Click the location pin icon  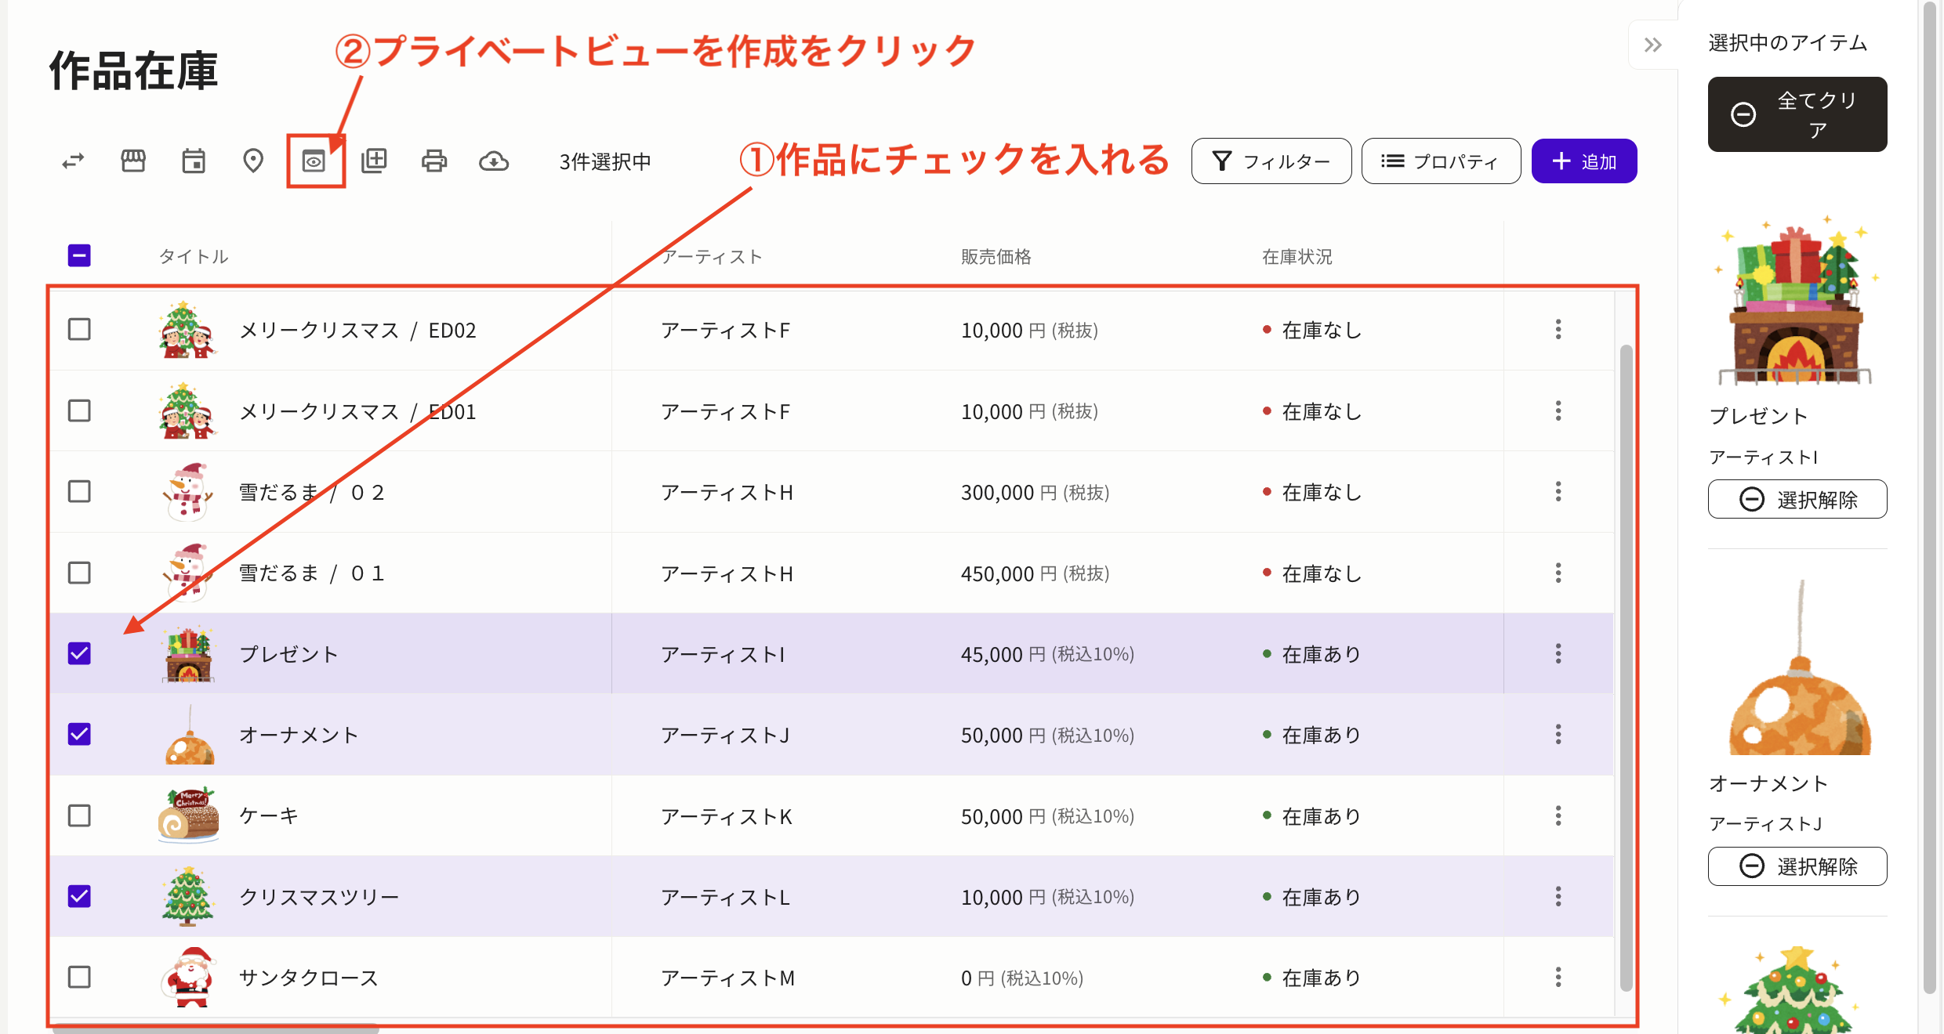click(253, 161)
